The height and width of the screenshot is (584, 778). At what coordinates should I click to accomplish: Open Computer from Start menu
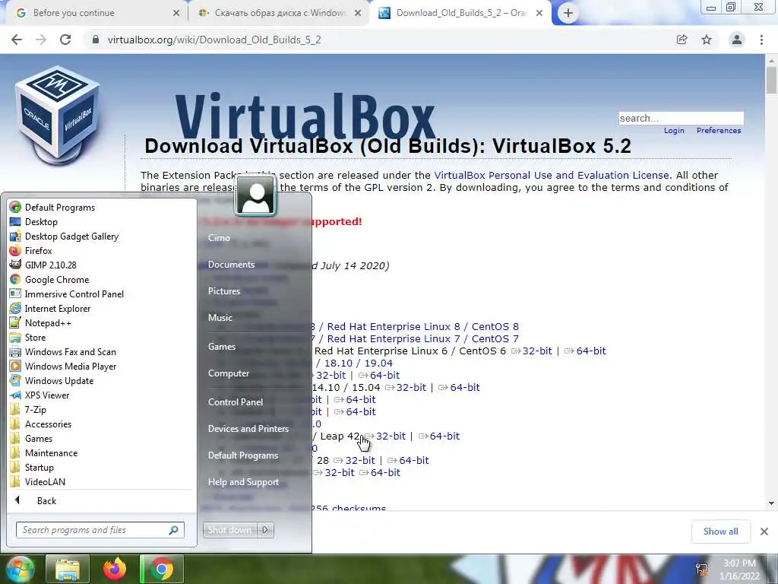coord(229,373)
